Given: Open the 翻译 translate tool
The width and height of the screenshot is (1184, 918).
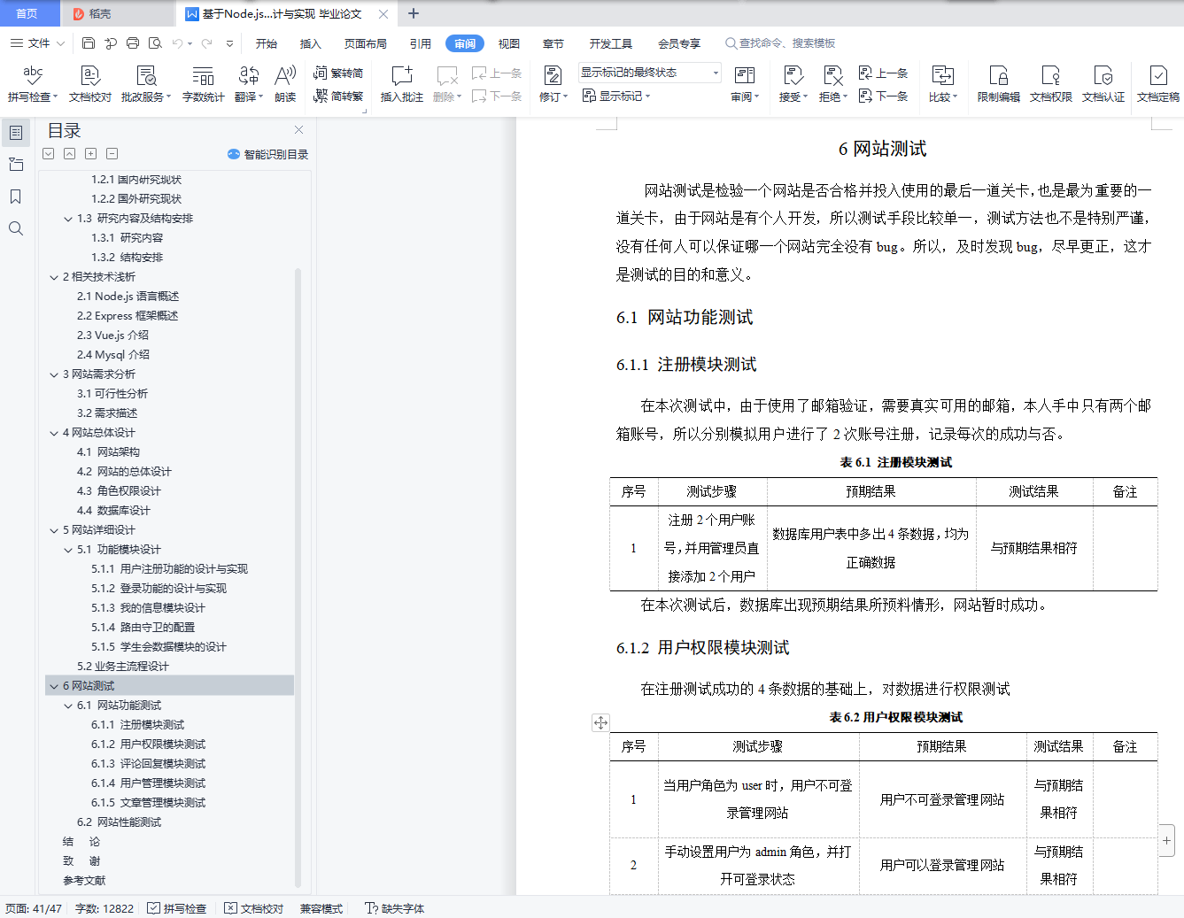Looking at the screenshot, I should (249, 84).
